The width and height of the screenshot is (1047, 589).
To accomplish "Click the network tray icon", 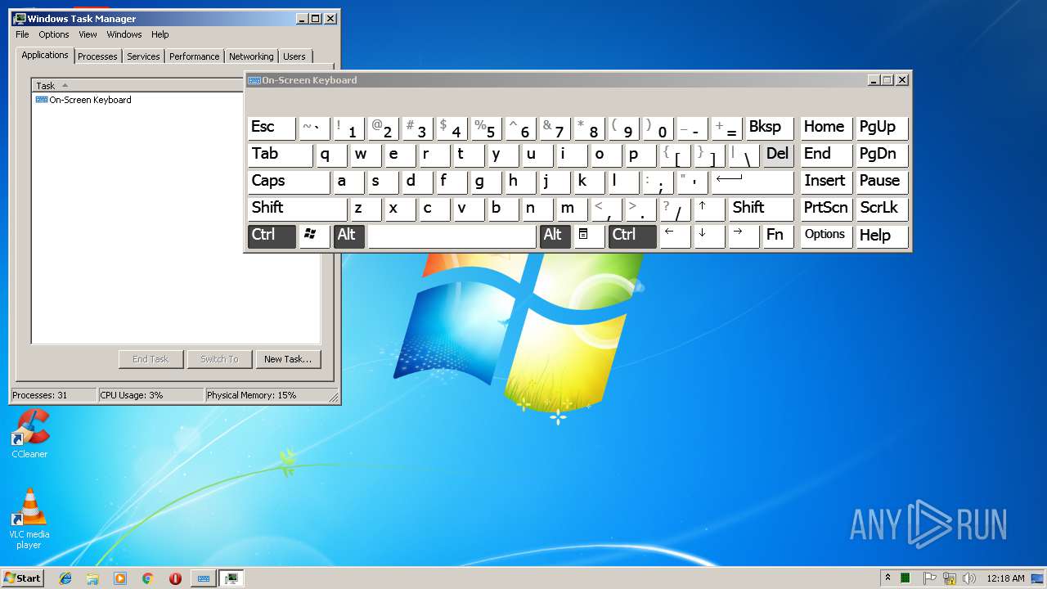I will (950, 578).
